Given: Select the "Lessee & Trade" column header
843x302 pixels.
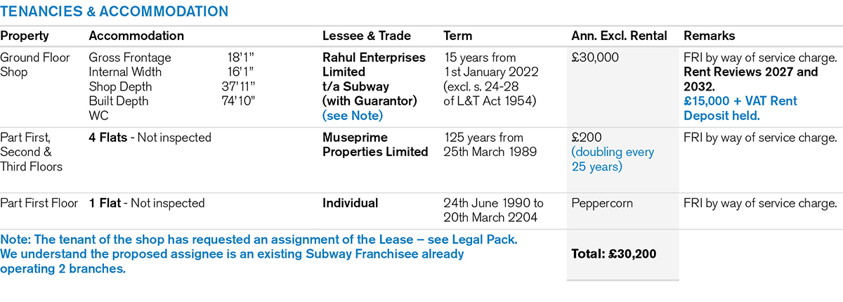Looking at the screenshot, I should [x=366, y=36].
